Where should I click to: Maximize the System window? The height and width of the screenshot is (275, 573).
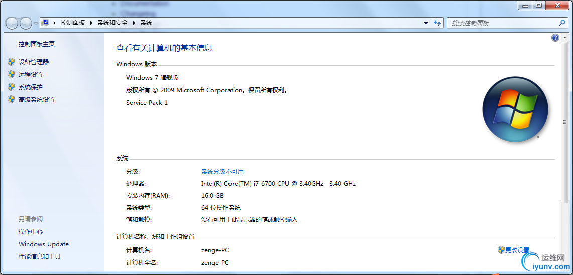coord(539,5)
